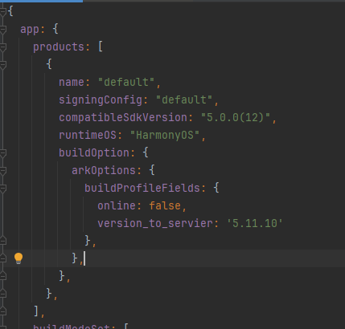Click the "5.0.0(12)" string value
The image size is (345, 329).
[236, 117]
